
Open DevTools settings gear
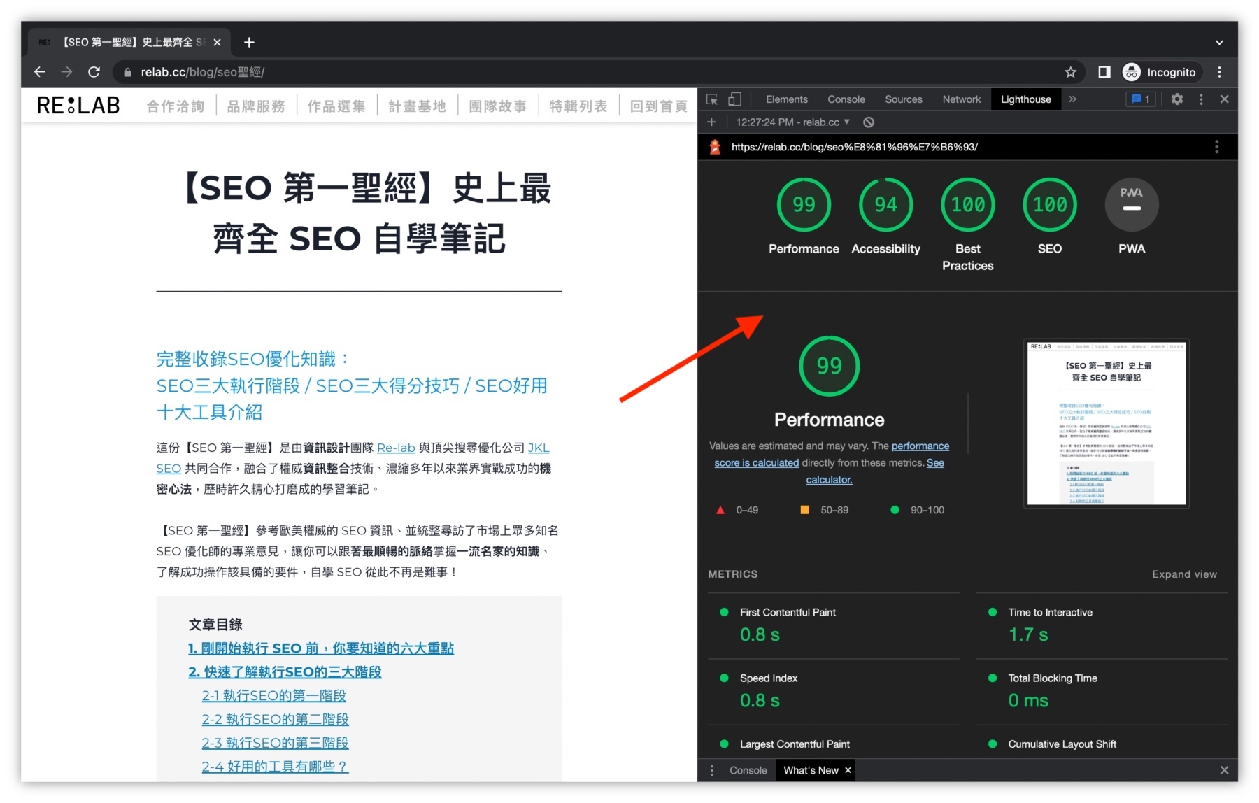click(1177, 99)
